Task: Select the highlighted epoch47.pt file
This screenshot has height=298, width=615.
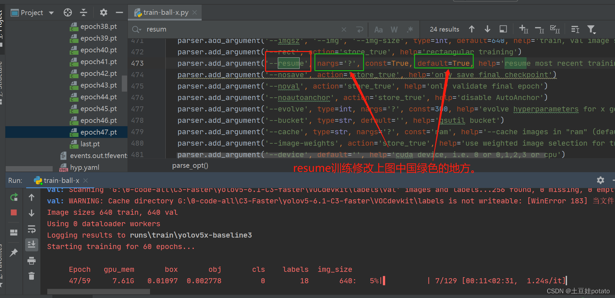Action: [66, 132]
